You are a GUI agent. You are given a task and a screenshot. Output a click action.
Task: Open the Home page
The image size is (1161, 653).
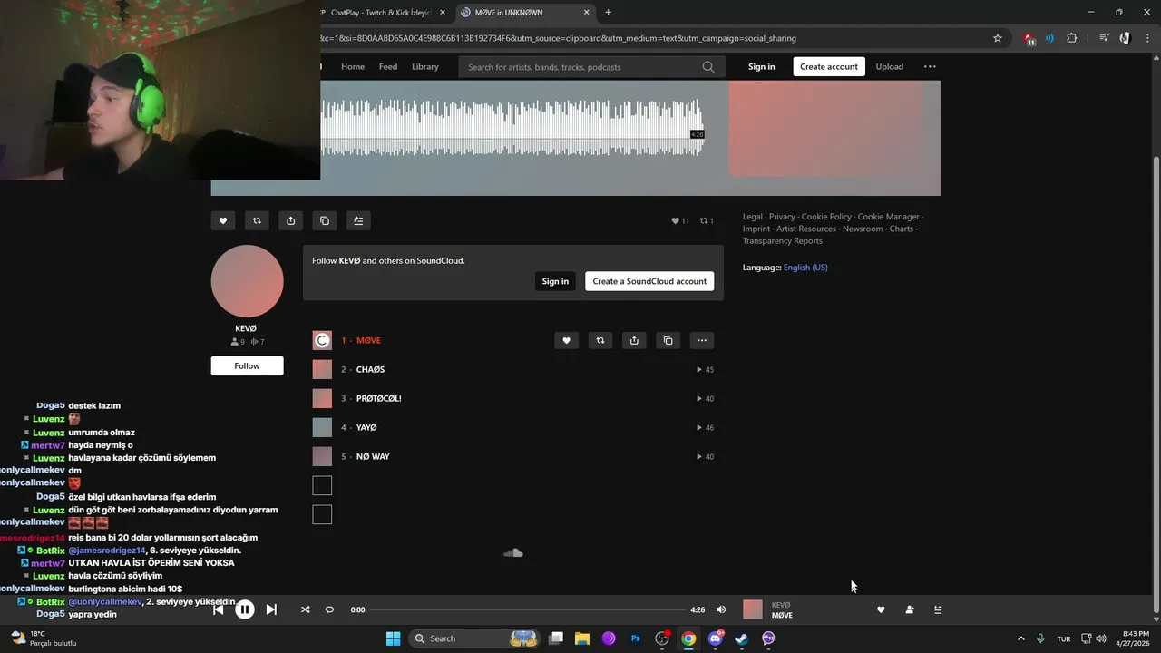coord(353,66)
